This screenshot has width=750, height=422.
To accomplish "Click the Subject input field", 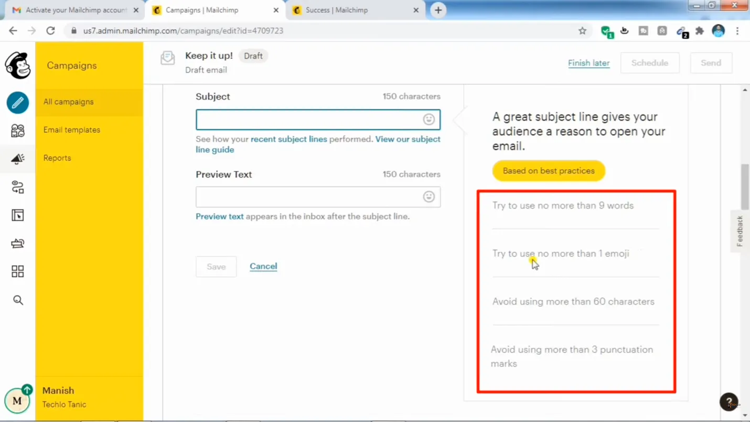I will click(x=309, y=120).
